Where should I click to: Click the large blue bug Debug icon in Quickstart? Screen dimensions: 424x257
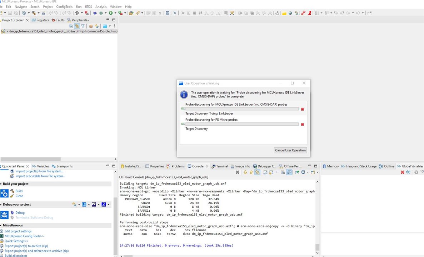click(4, 215)
